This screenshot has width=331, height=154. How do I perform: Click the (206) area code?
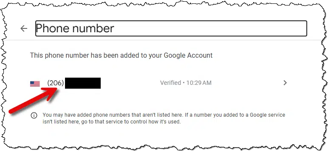point(56,83)
